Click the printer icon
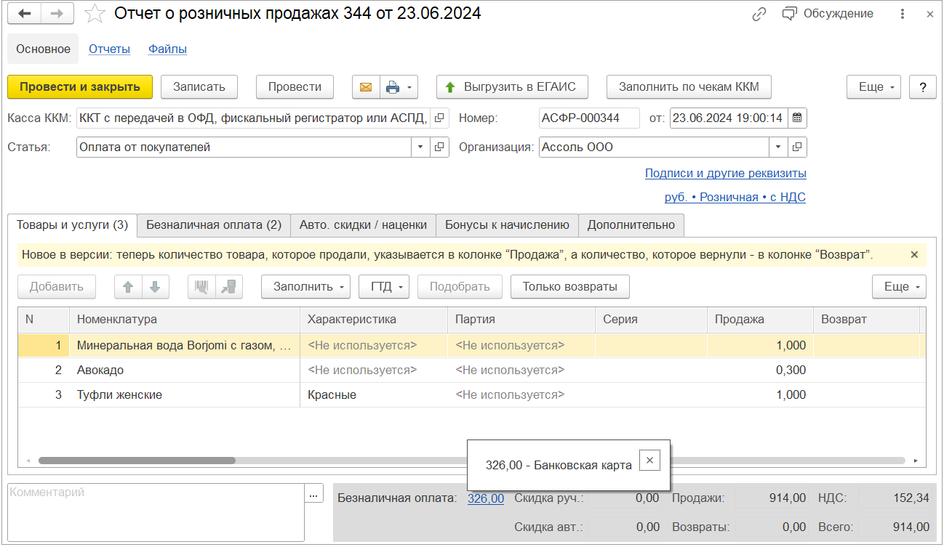This screenshot has height=547, width=944. [393, 87]
